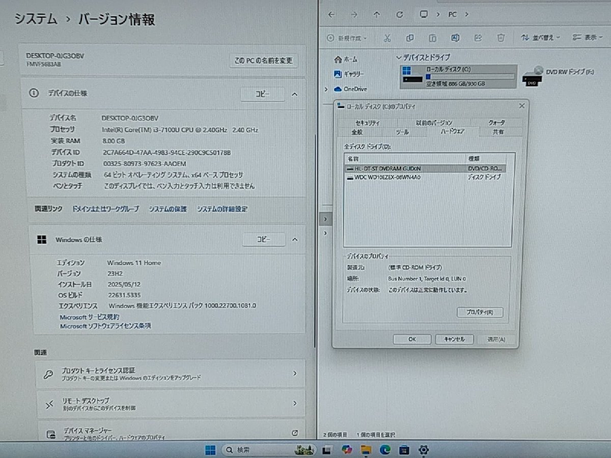Screen dimensions: 611x458
Task: Copy the Windows specifications
Action: click(263, 239)
